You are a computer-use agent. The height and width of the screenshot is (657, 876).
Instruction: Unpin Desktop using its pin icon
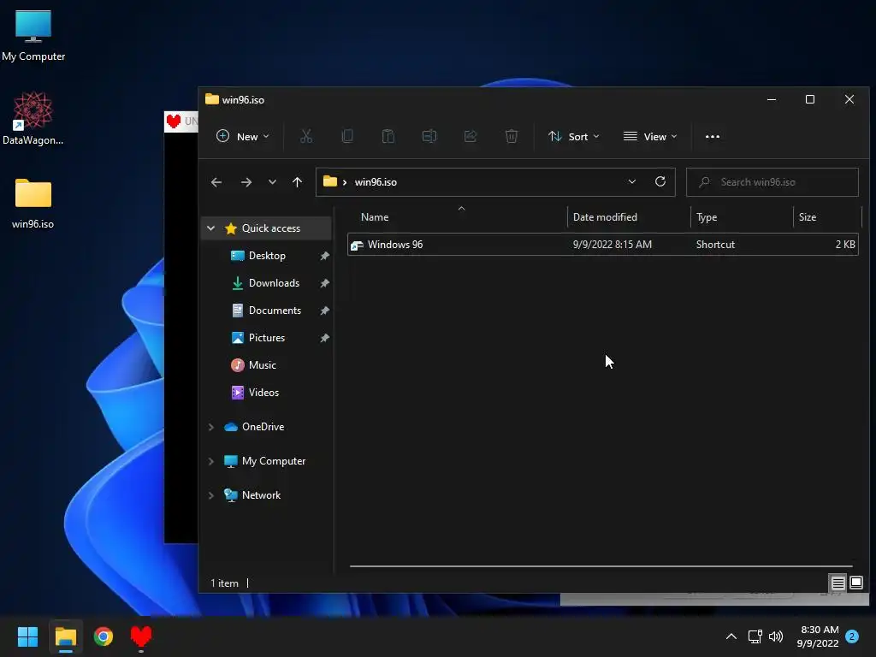pos(324,255)
